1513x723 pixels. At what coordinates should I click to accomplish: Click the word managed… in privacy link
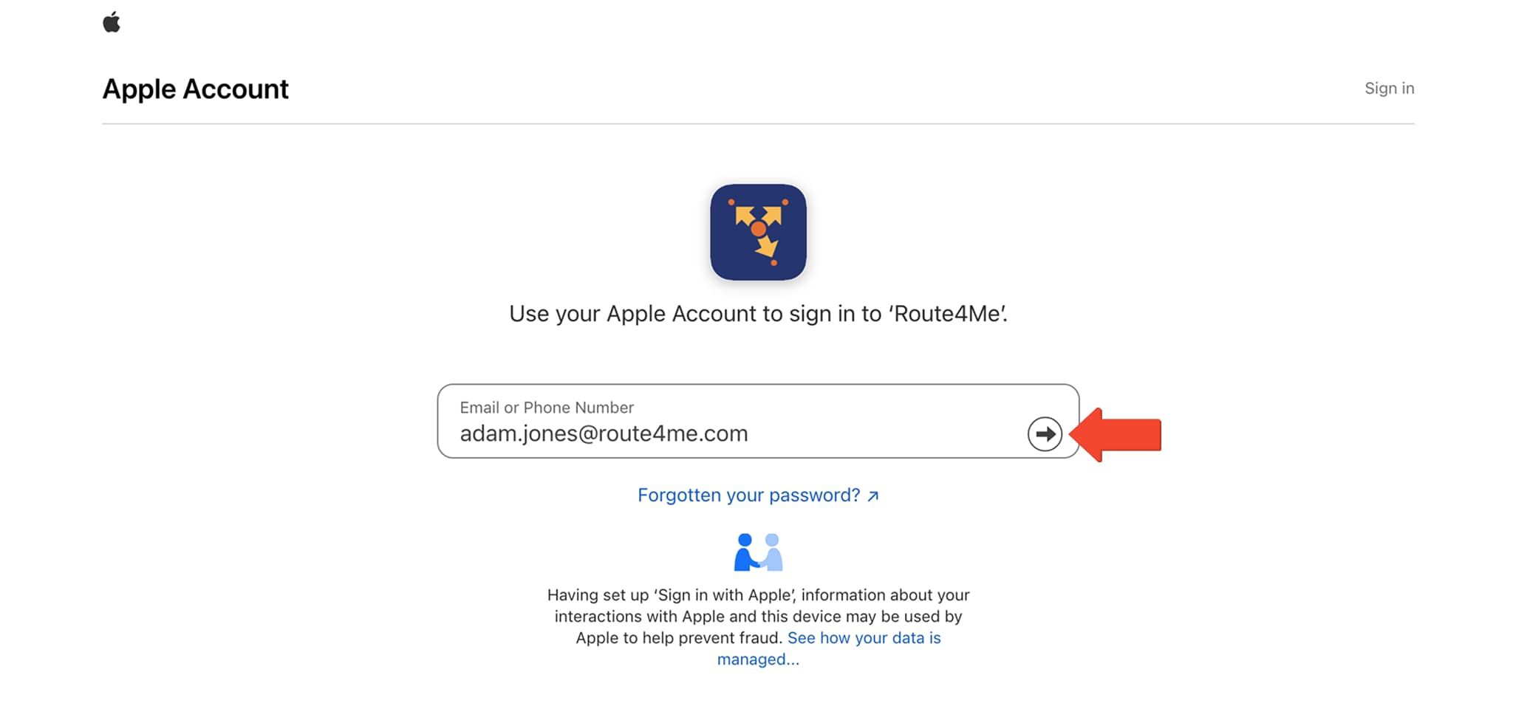click(x=758, y=659)
